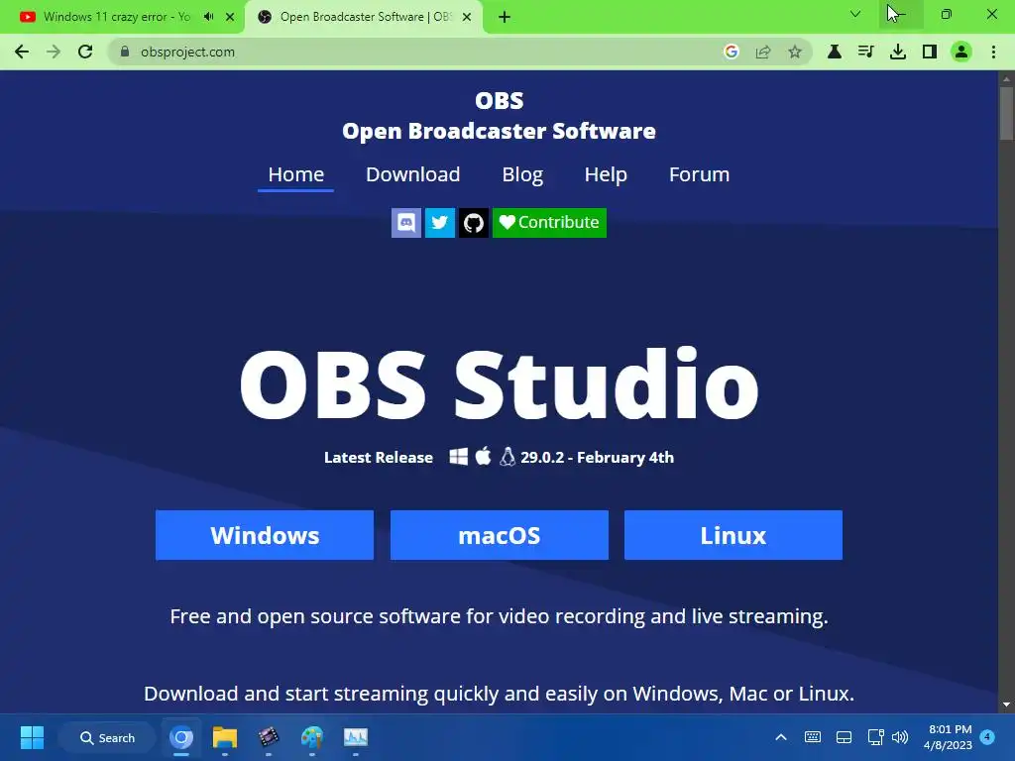Bookmark this page with star icon
The image size is (1015, 761).
point(795,52)
